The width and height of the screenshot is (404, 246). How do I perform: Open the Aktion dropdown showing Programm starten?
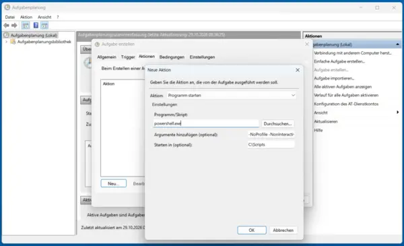point(232,96)
